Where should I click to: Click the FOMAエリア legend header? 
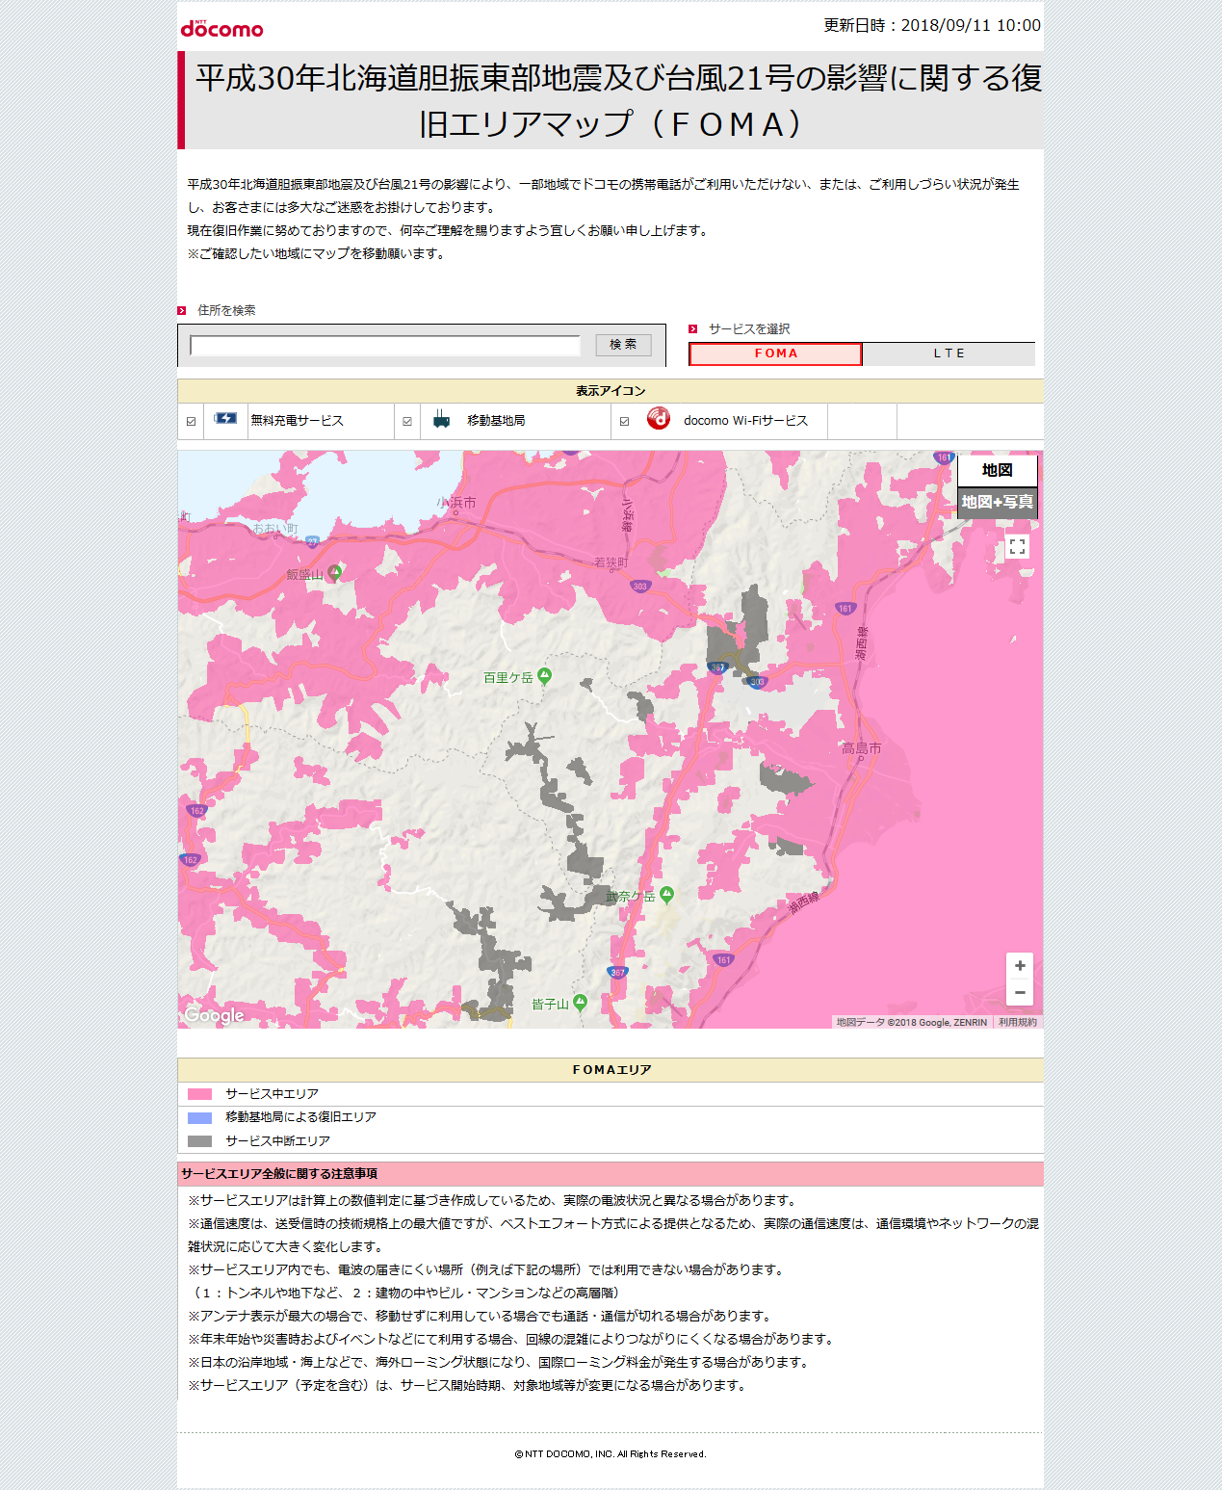pyautogui.click(x=611, y=1070)
